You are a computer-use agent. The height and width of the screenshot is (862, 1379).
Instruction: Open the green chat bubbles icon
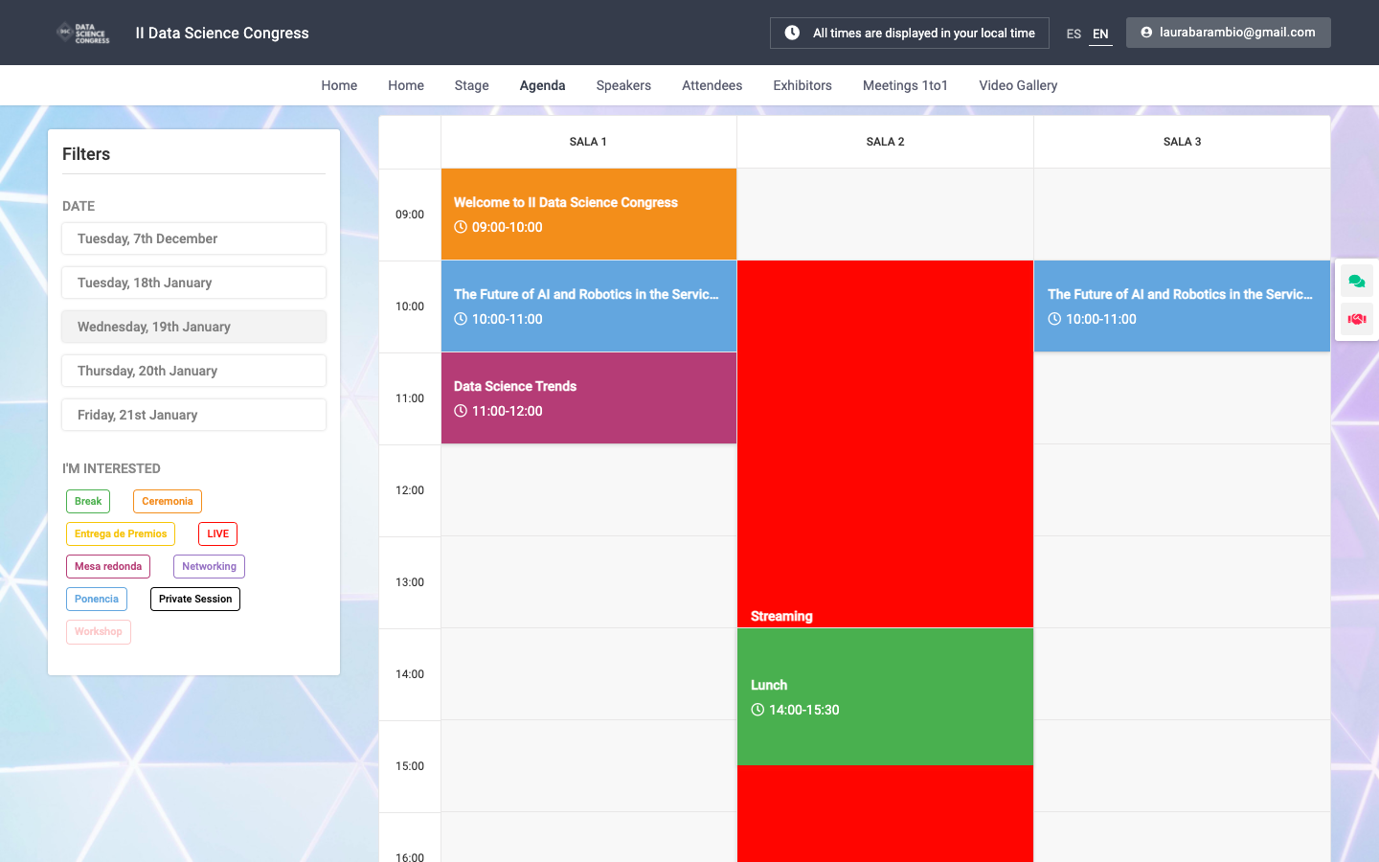pyautogui.click(x=1356, y=282)
